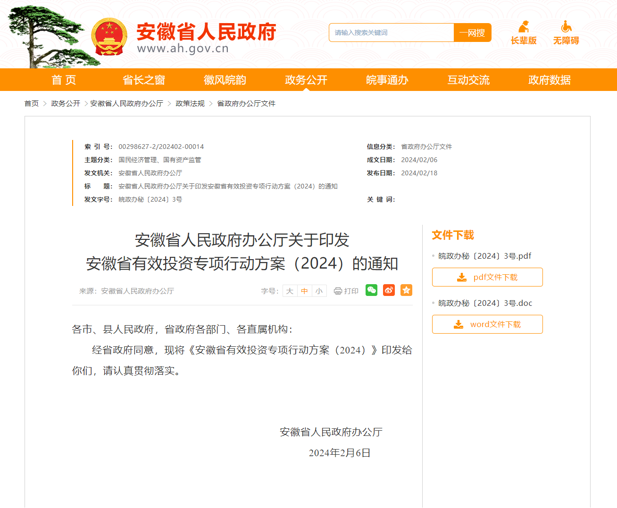Open the 皖事通办 navigation menu
Image resolution: width=617 pixels, height=508 pixels.
(x=387, y=80)
